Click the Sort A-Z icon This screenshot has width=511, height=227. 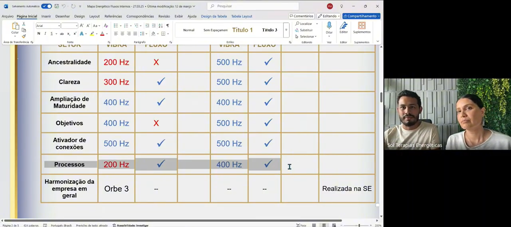pos(161,26)
